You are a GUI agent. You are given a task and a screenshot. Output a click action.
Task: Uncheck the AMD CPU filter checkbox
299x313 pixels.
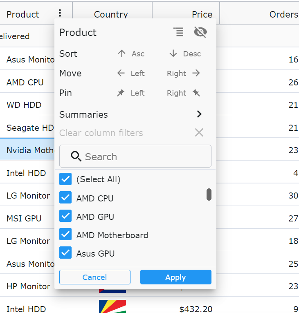[65, 197]
